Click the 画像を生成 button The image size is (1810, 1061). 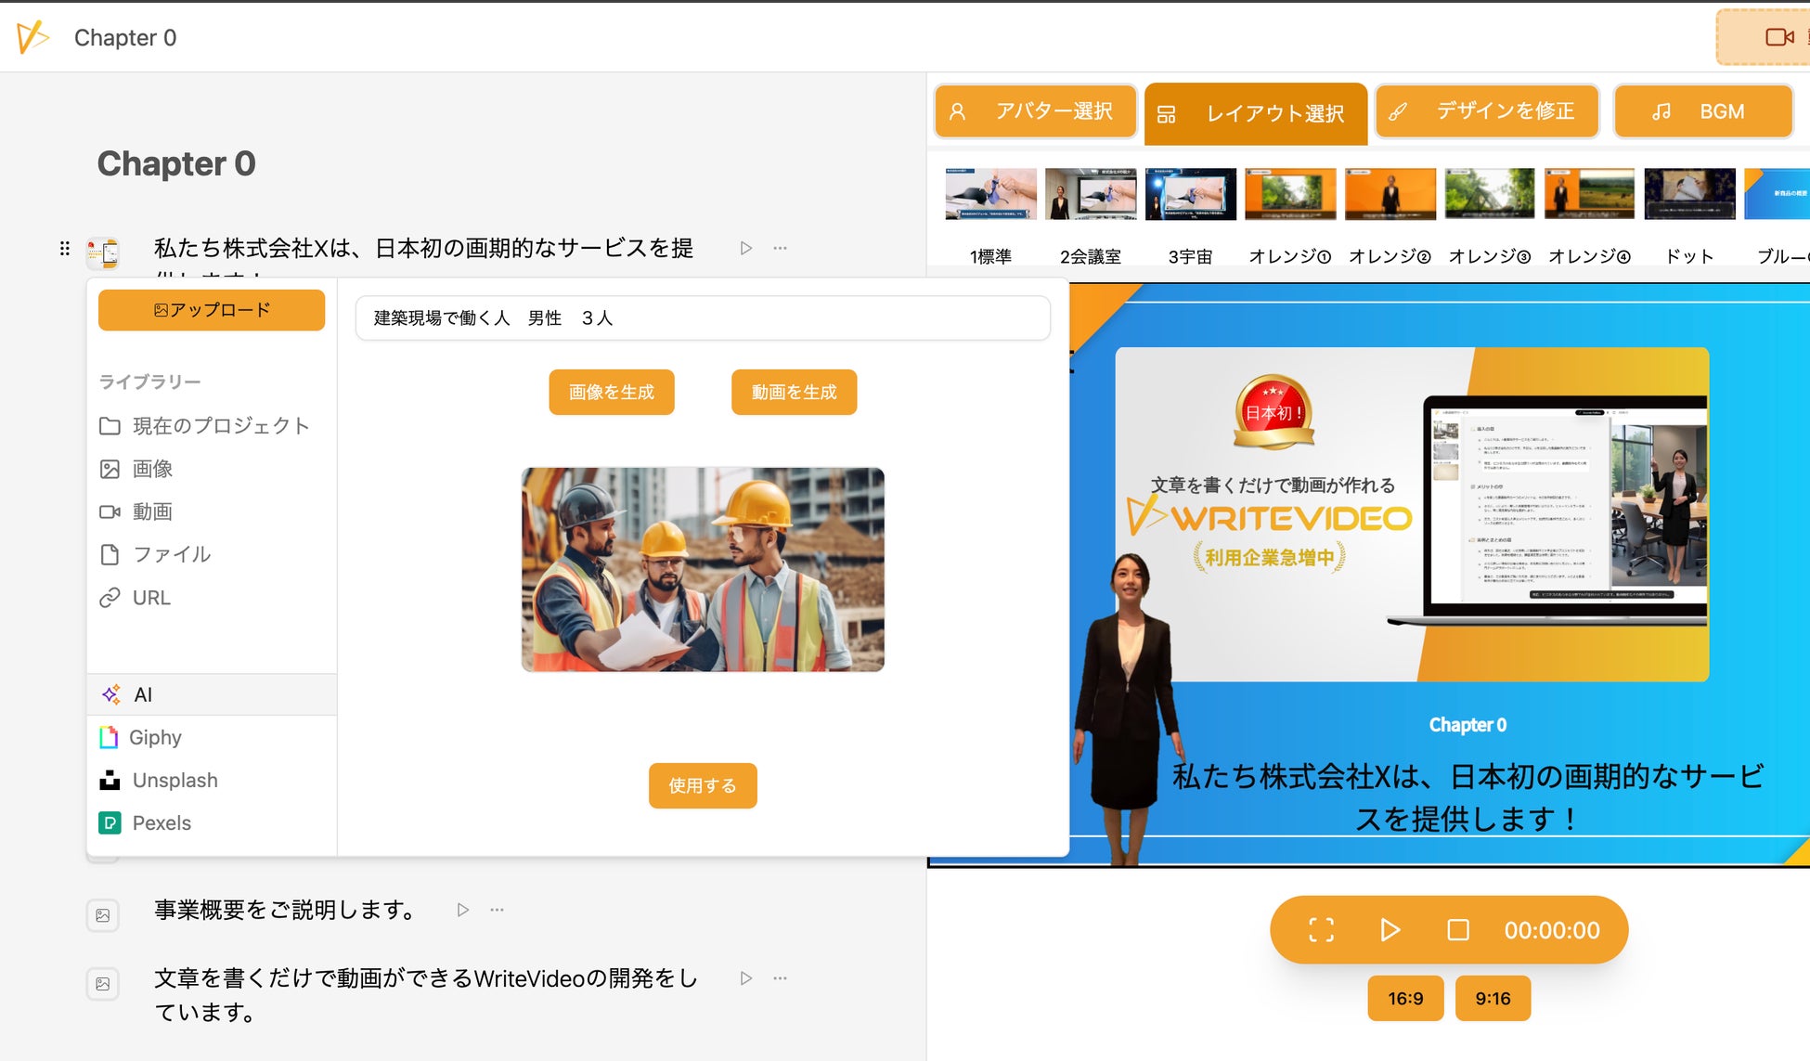(611, 392)
